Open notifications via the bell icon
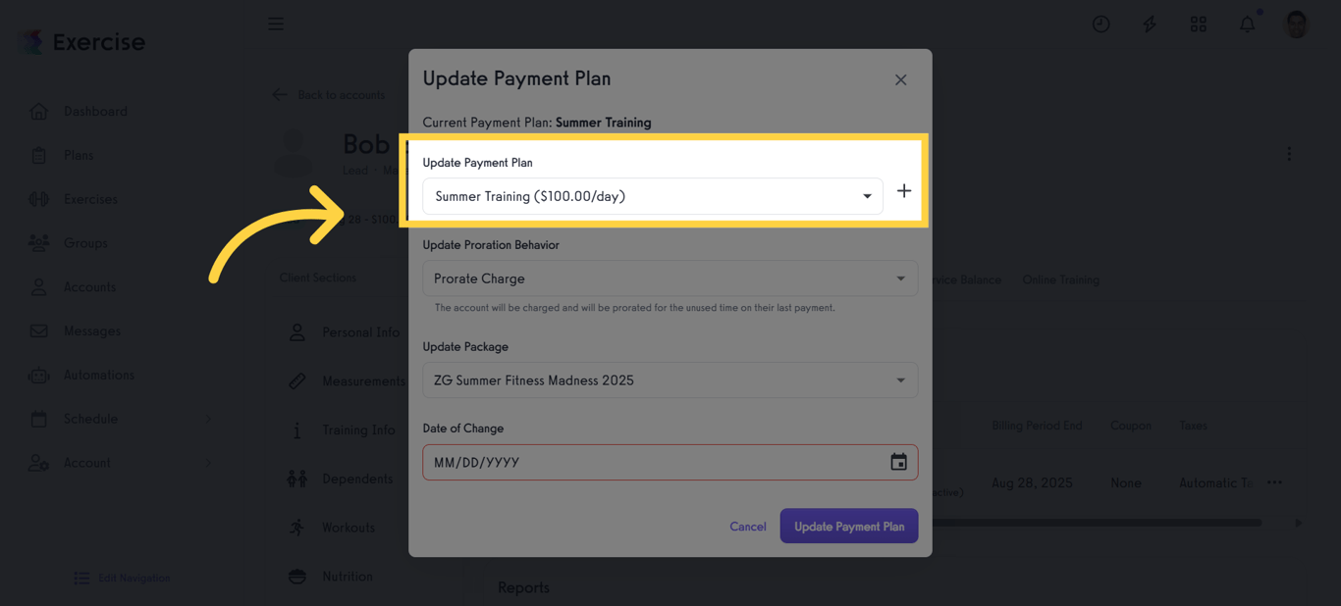The image size is (1341, 606). coord(1247,24)
